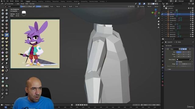Open the Material properties tab

pyautogui.click(x=162, y=82)
